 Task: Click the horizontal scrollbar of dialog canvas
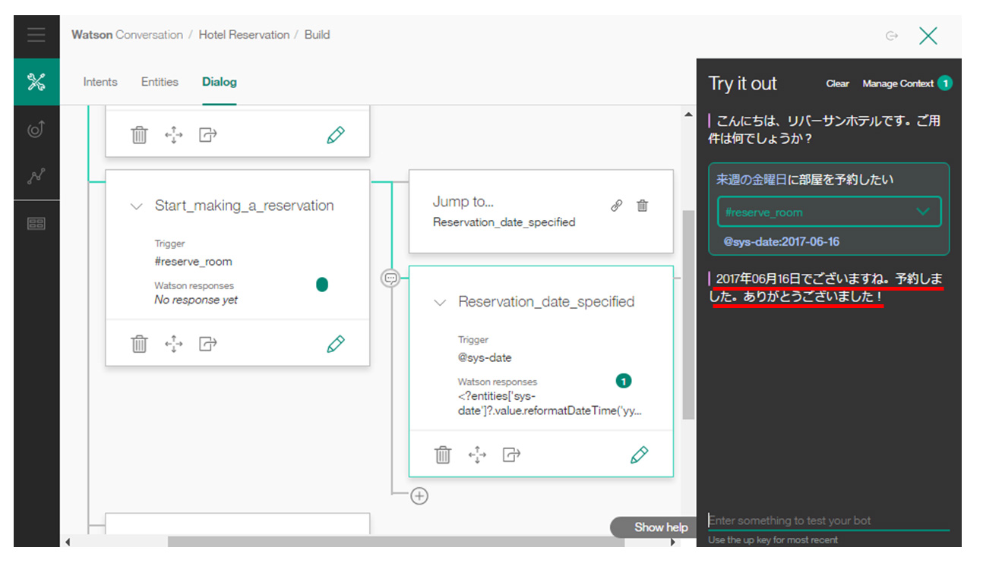pos(396,542)
